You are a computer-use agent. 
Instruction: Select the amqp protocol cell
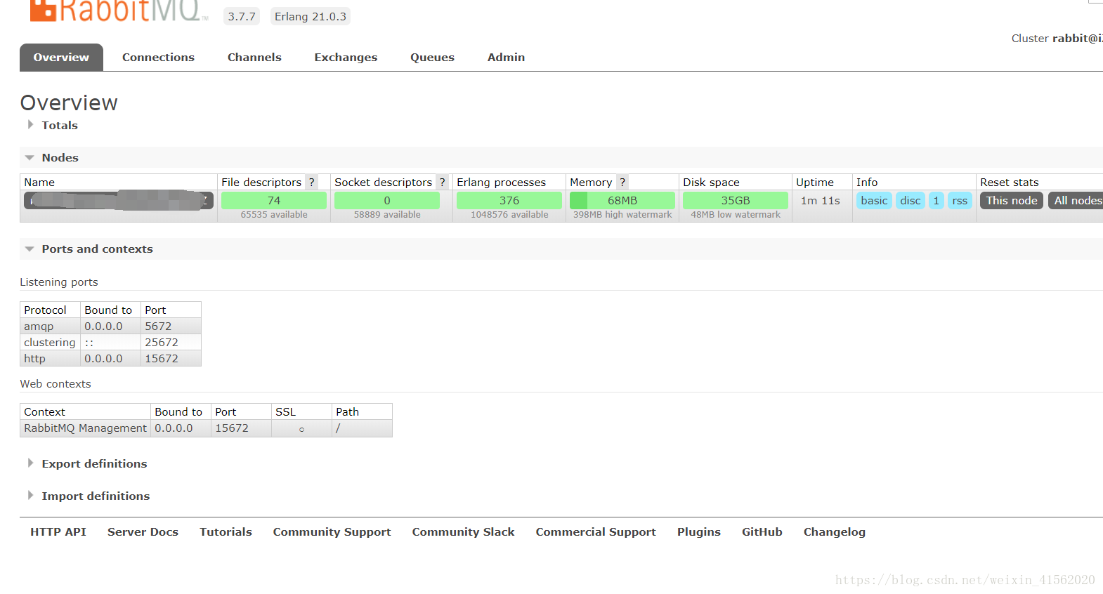(x=50, y=326)
